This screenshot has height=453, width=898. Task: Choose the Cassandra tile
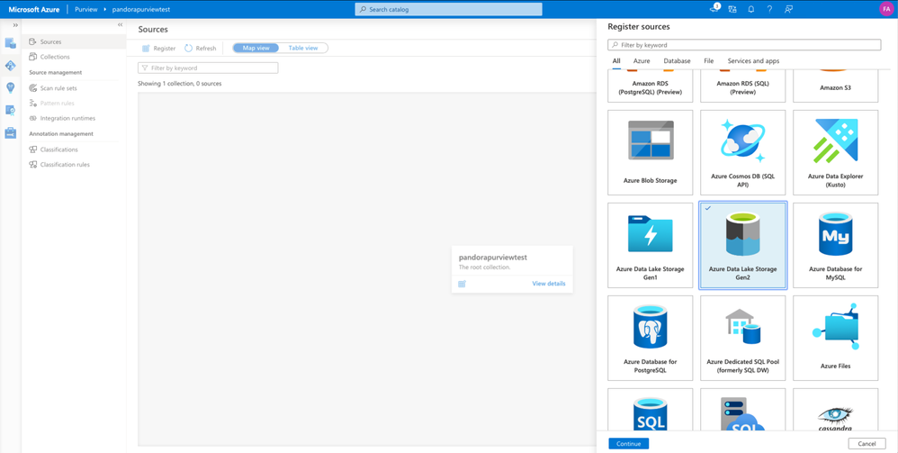pos(836,410)
